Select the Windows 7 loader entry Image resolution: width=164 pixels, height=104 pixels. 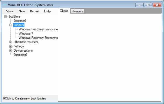(x=26, y=34)
